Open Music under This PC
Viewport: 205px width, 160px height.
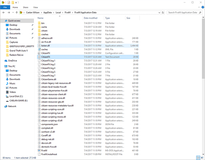[x=12, y=83]
